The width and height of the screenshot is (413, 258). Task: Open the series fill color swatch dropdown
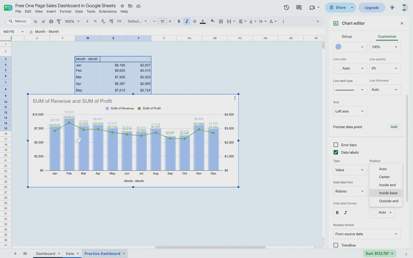[x=350, y=47]
